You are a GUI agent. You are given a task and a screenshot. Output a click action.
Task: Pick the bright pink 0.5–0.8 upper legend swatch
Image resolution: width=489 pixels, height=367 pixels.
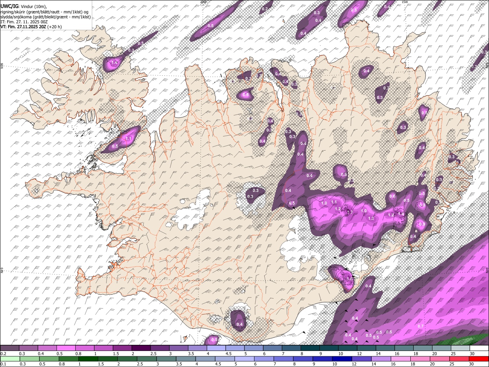pos(66,348)
